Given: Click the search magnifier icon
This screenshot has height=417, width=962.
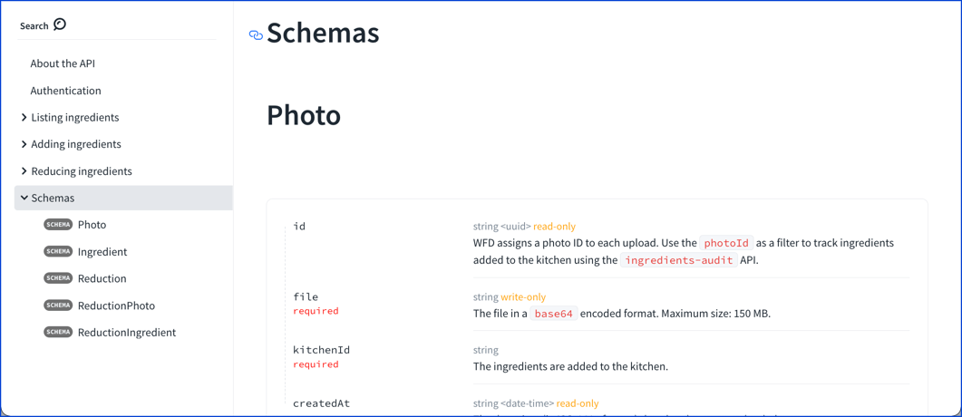Looking at the screenshot, I should 60,24.
